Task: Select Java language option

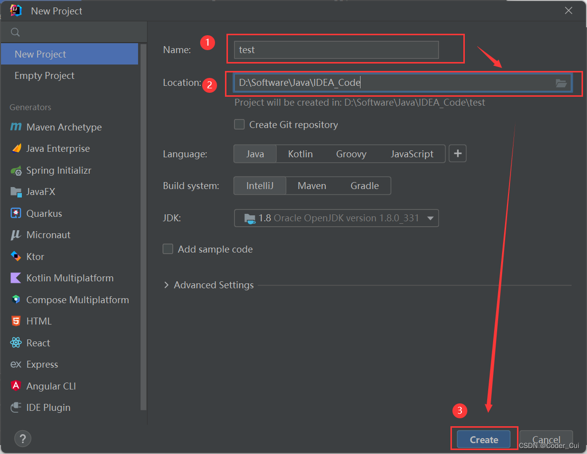Action: point(255,154)
